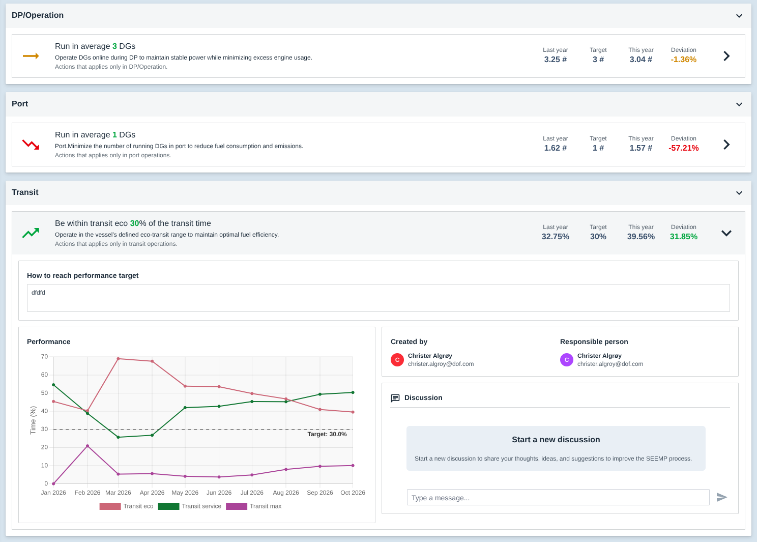
Task: Click the -57.21% deviation value
Action: tap(684, 148)
